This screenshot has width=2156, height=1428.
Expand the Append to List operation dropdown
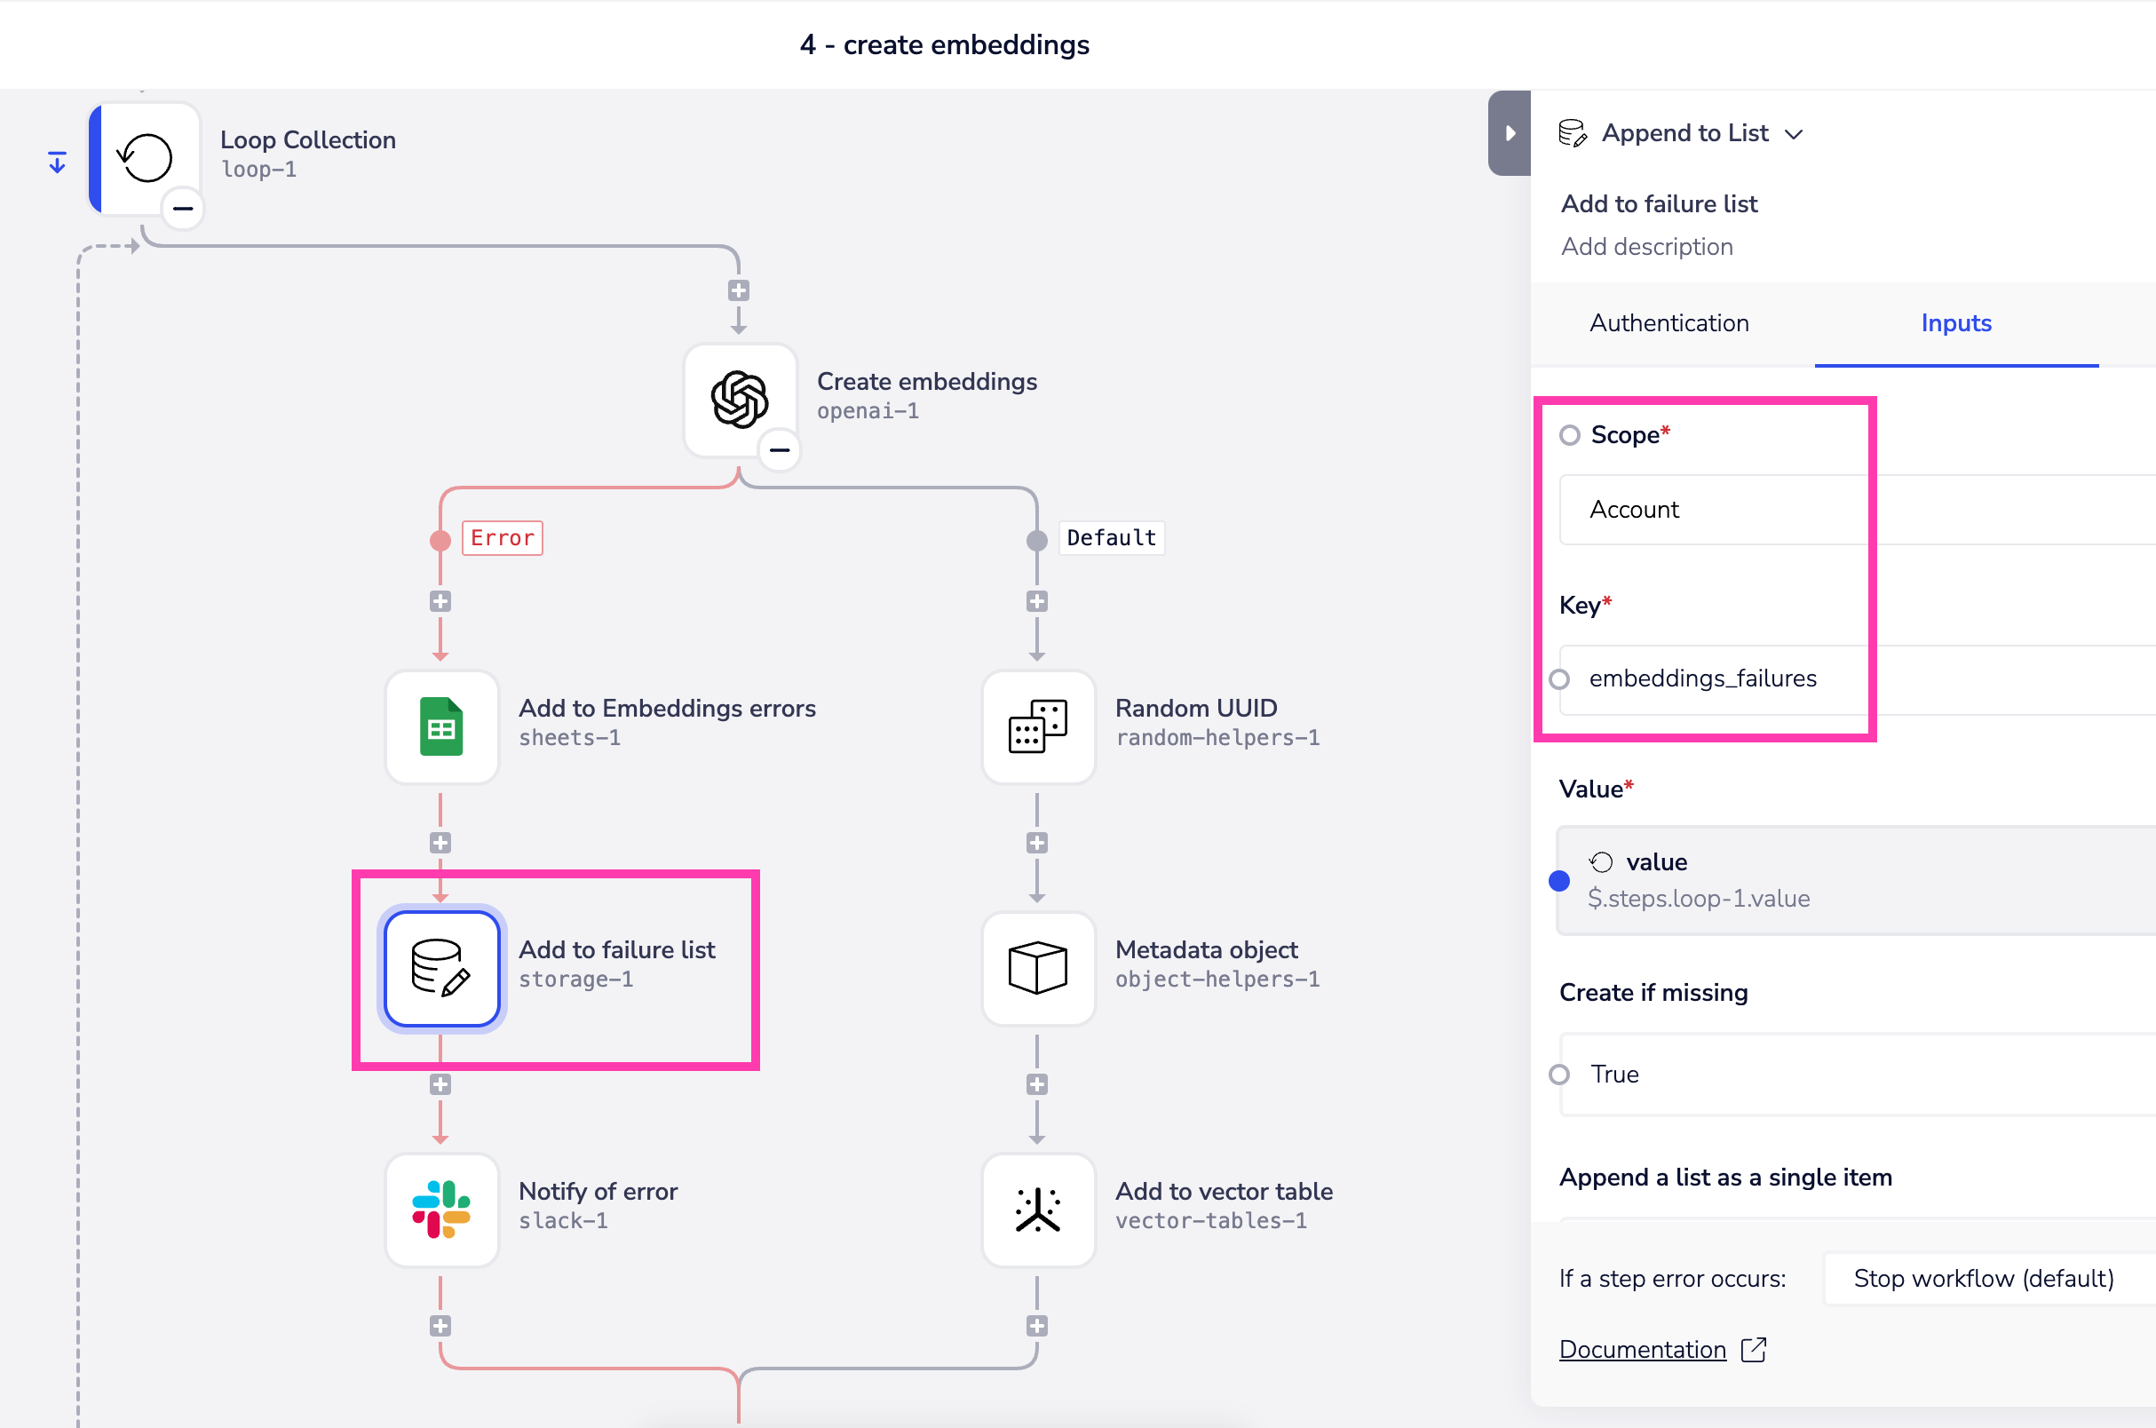tap(1793, 135)
